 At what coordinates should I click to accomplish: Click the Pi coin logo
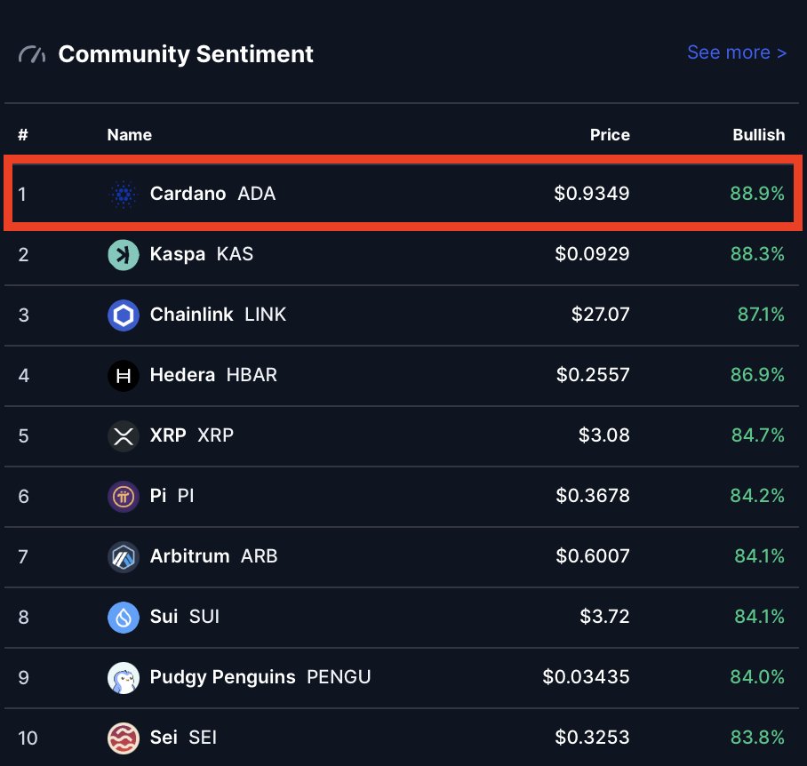click(124, 497)
